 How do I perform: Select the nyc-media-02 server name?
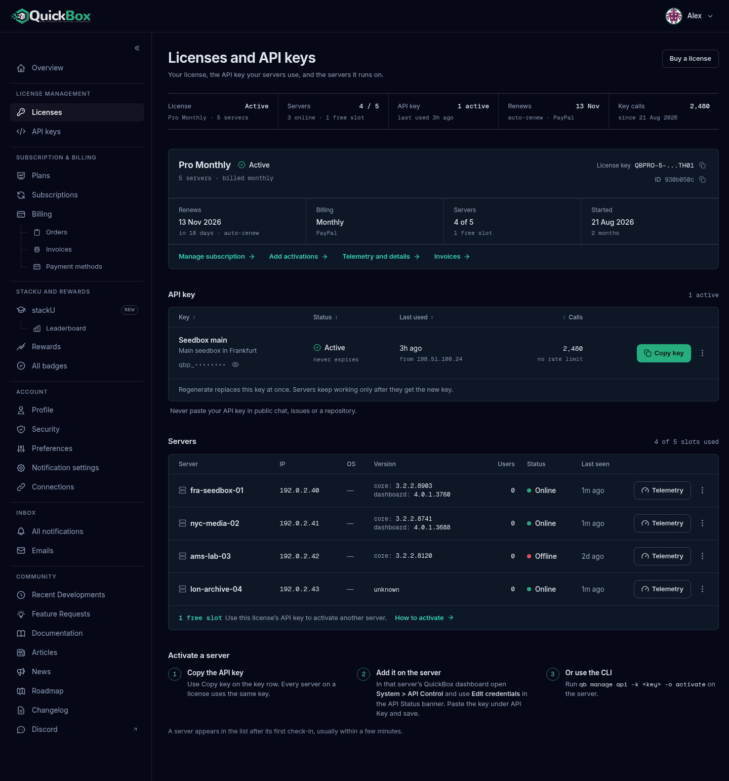tap(215, 523)
